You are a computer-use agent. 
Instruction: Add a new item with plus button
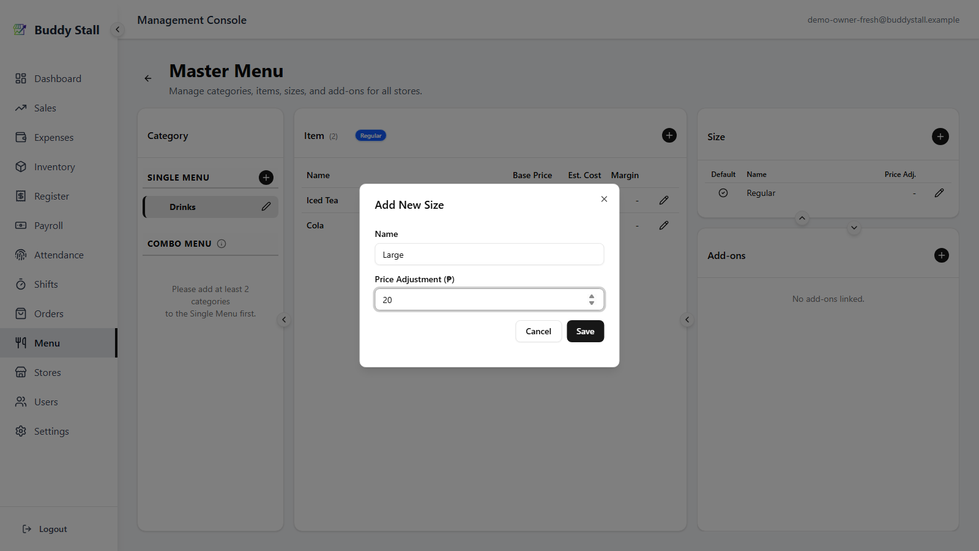pos(669,135)
